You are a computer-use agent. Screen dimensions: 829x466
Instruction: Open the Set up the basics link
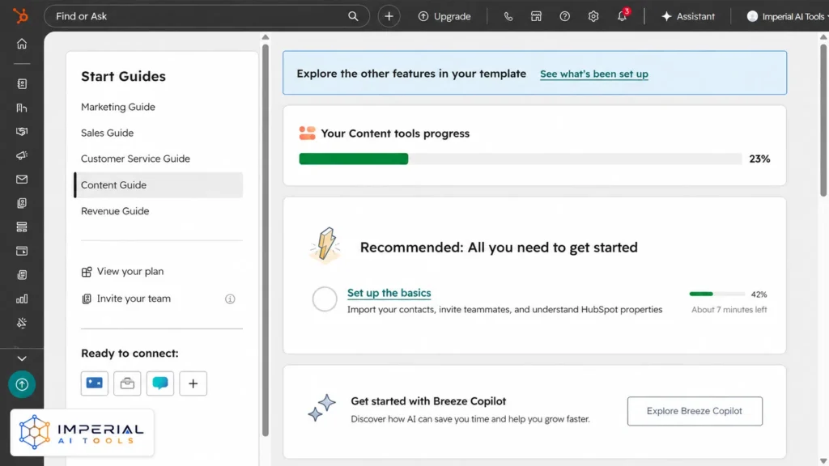pos(389,293)
